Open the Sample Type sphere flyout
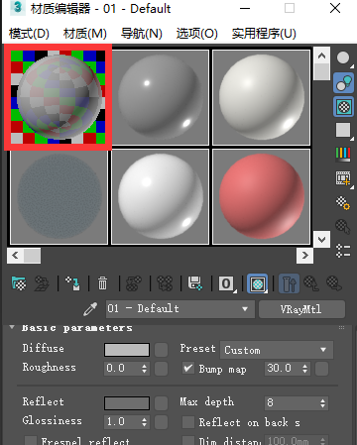 pyautogui.click(x=344, y=58)
